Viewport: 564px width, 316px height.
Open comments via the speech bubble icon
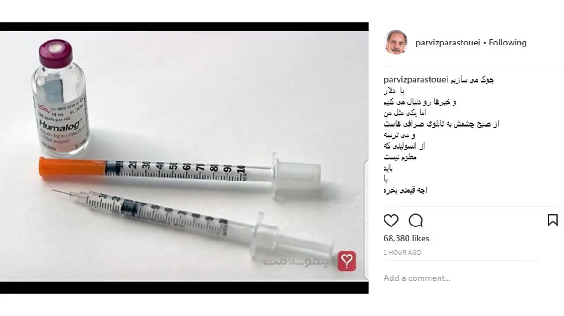416,220
